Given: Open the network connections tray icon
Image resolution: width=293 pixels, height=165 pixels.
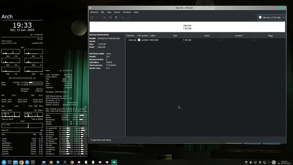Looking at the screenshot, I should click(x=256, y=162).
